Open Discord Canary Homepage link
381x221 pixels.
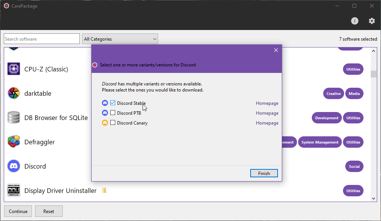coord(267,123)
